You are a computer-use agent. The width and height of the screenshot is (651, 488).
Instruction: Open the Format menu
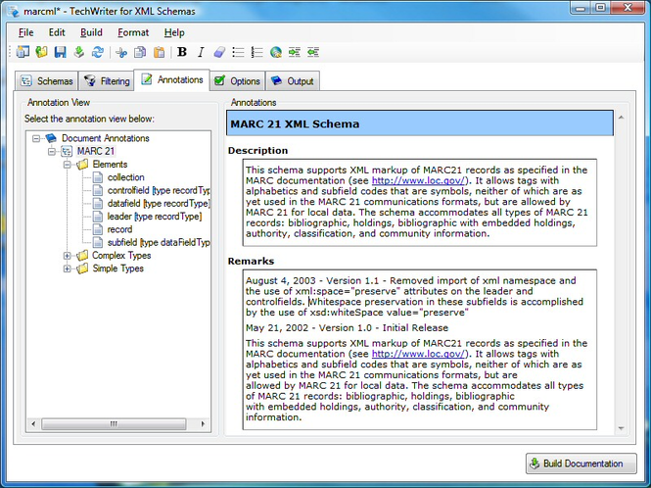(133, 32)
